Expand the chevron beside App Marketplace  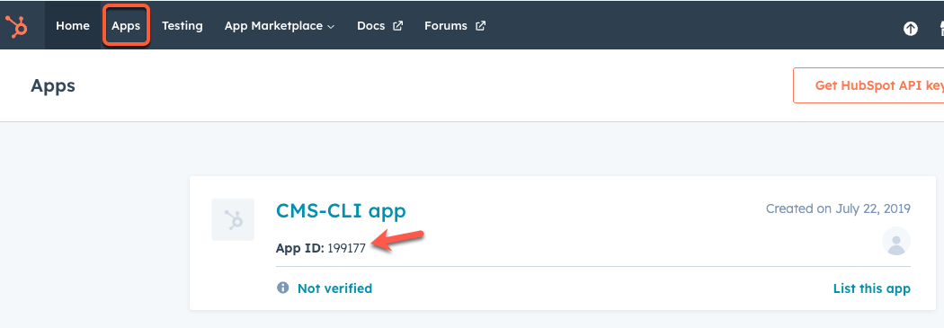pos(331,27)
